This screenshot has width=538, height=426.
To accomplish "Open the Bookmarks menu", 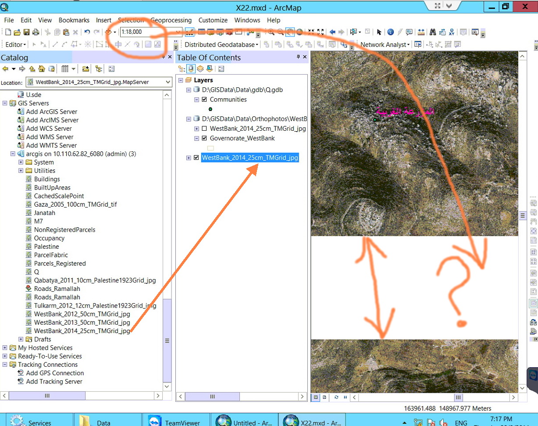I will [74, 20].
